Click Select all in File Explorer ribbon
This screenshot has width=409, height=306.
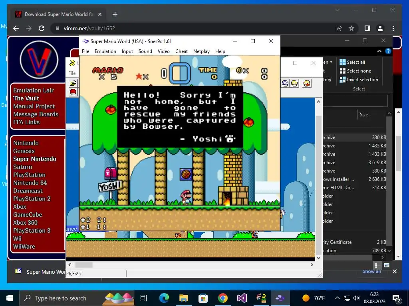point(352,62)
